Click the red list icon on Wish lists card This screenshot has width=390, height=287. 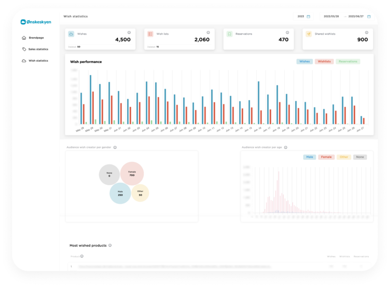(x=150, y=34)
